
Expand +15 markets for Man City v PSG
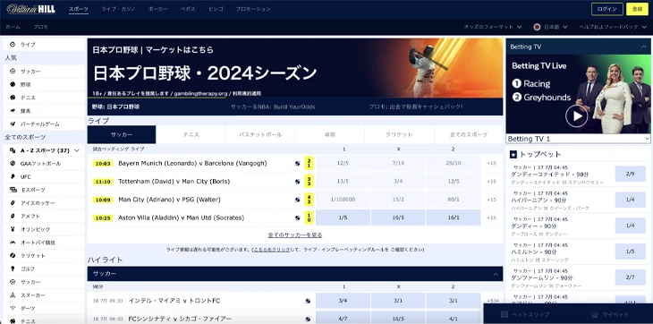pos(491,200)
